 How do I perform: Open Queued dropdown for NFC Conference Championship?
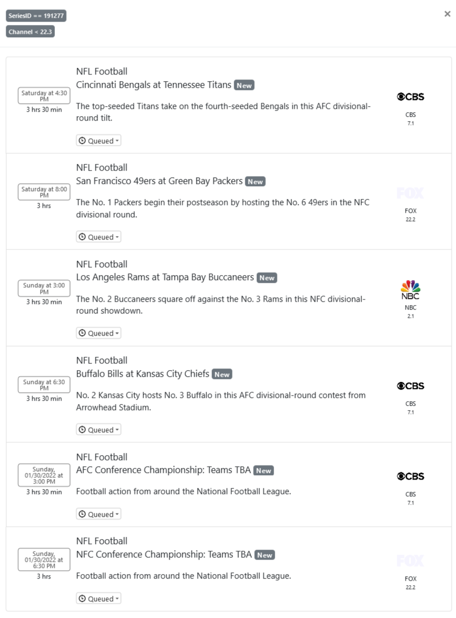tap(99, 599)
